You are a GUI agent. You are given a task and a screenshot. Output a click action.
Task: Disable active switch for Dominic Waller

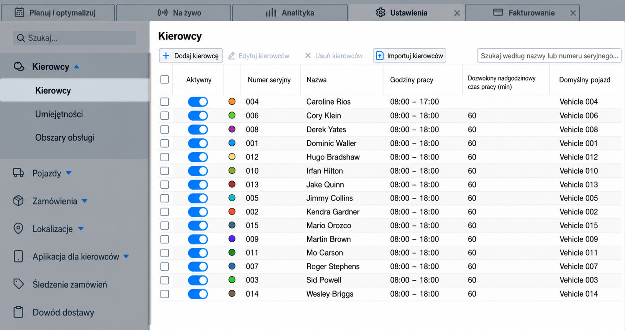click(198, 143)
